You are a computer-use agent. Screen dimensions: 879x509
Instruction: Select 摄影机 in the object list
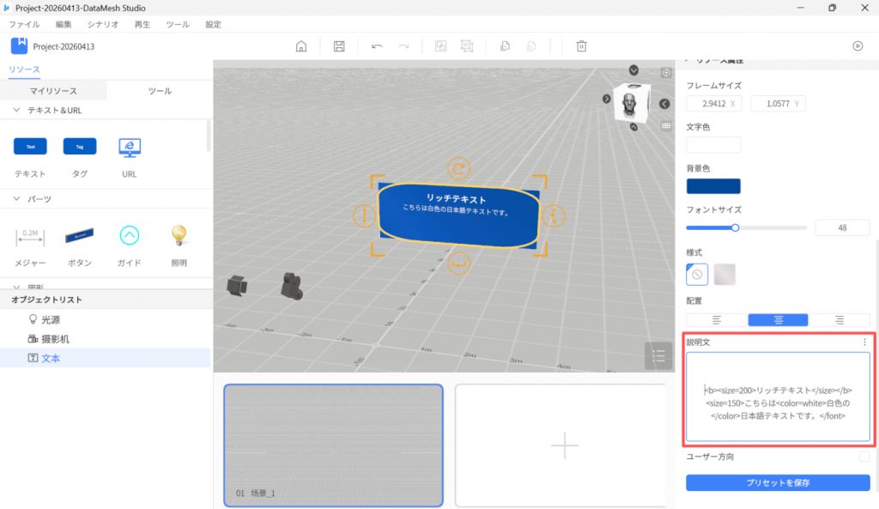[x=55, y=339]
